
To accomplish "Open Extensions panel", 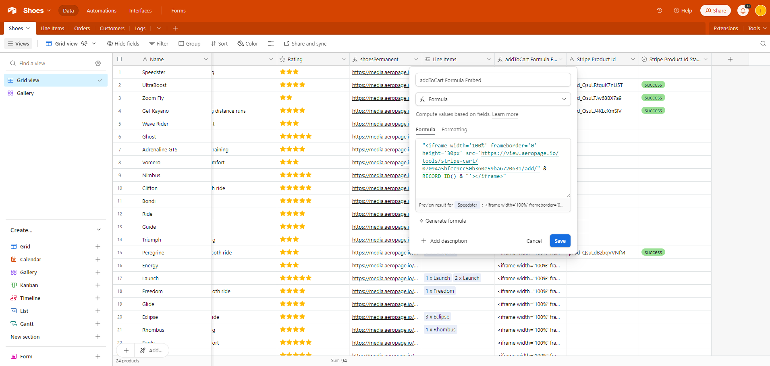I will (x=725, y=28).
